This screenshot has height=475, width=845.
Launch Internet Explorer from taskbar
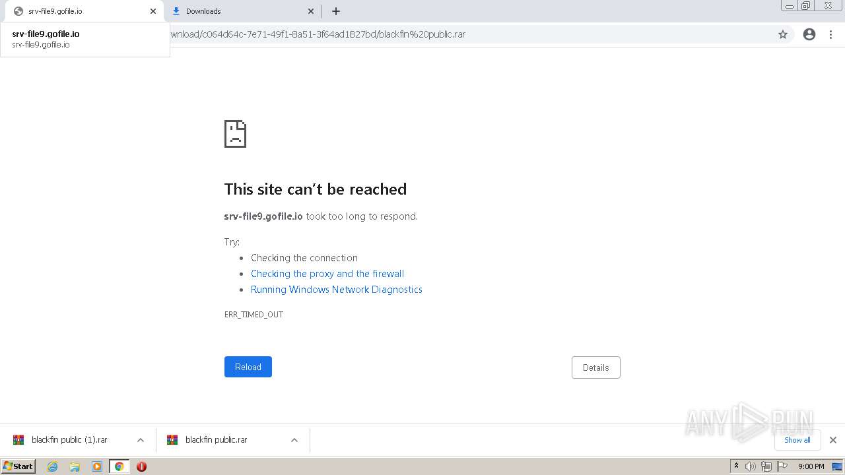coord(53,466)
